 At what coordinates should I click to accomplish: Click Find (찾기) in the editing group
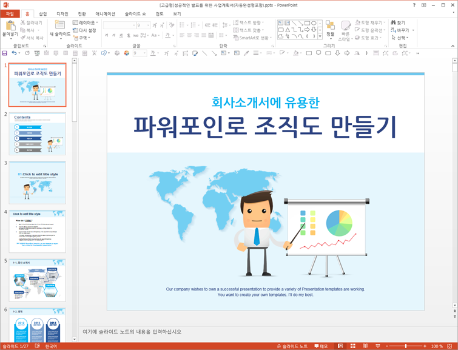pos(398,22)
